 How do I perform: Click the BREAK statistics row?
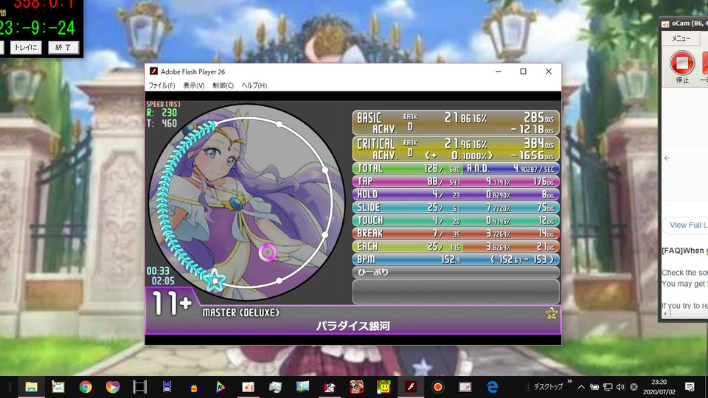tap(456, 234)
